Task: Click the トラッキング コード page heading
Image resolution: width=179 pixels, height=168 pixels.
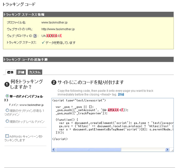Action: [19, 4]
